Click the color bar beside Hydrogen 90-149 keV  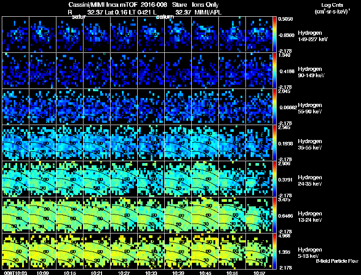274,70
